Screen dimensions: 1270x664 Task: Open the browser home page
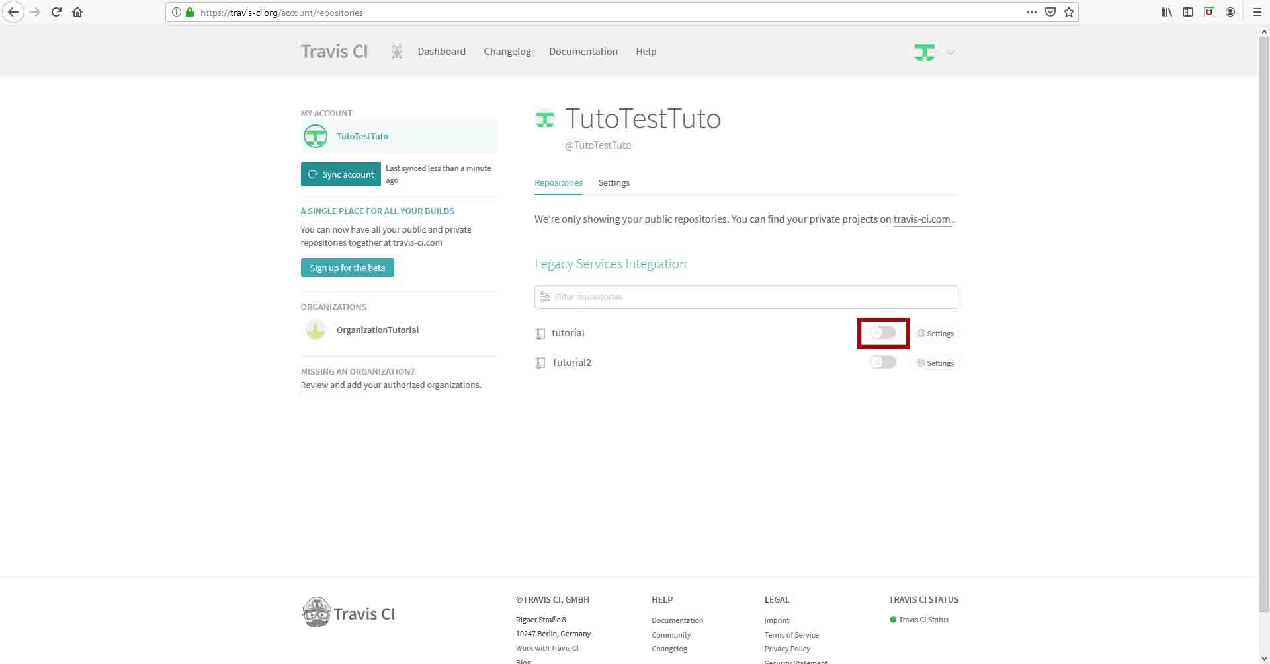pos(77,12)
